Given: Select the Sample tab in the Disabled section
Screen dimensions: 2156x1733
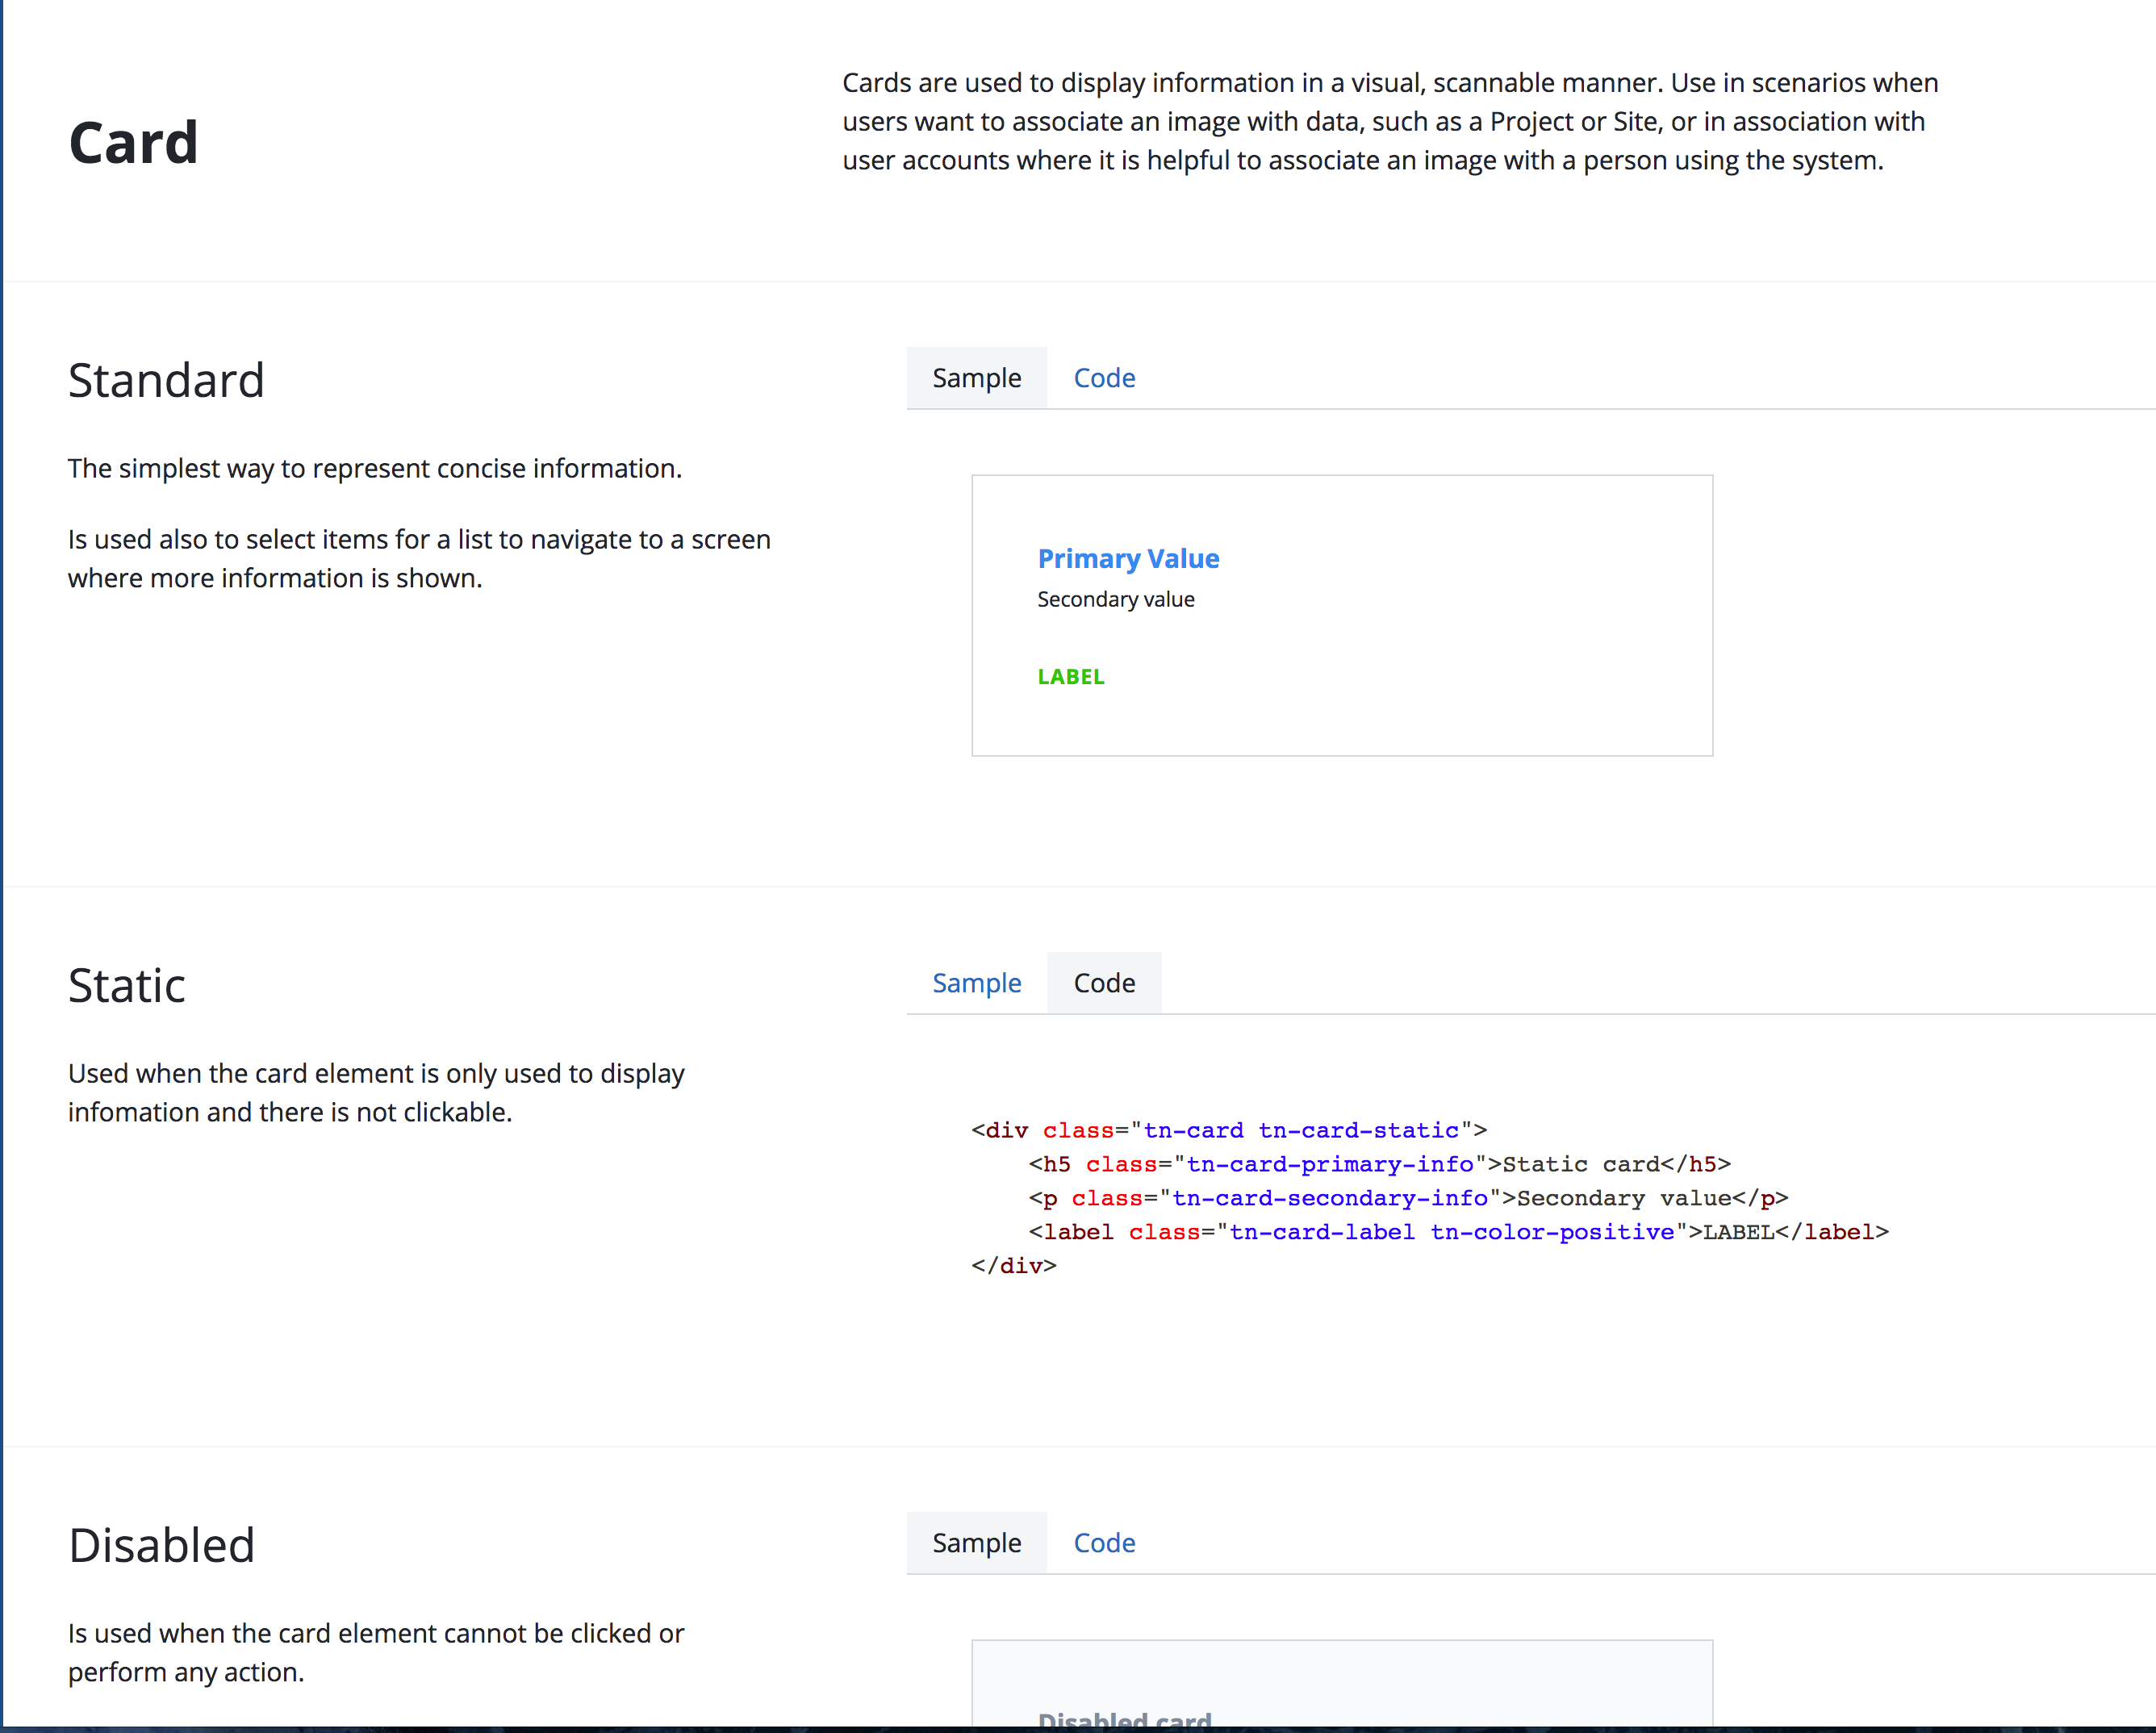Looking at the screenshot, I should coord(976,1543).
